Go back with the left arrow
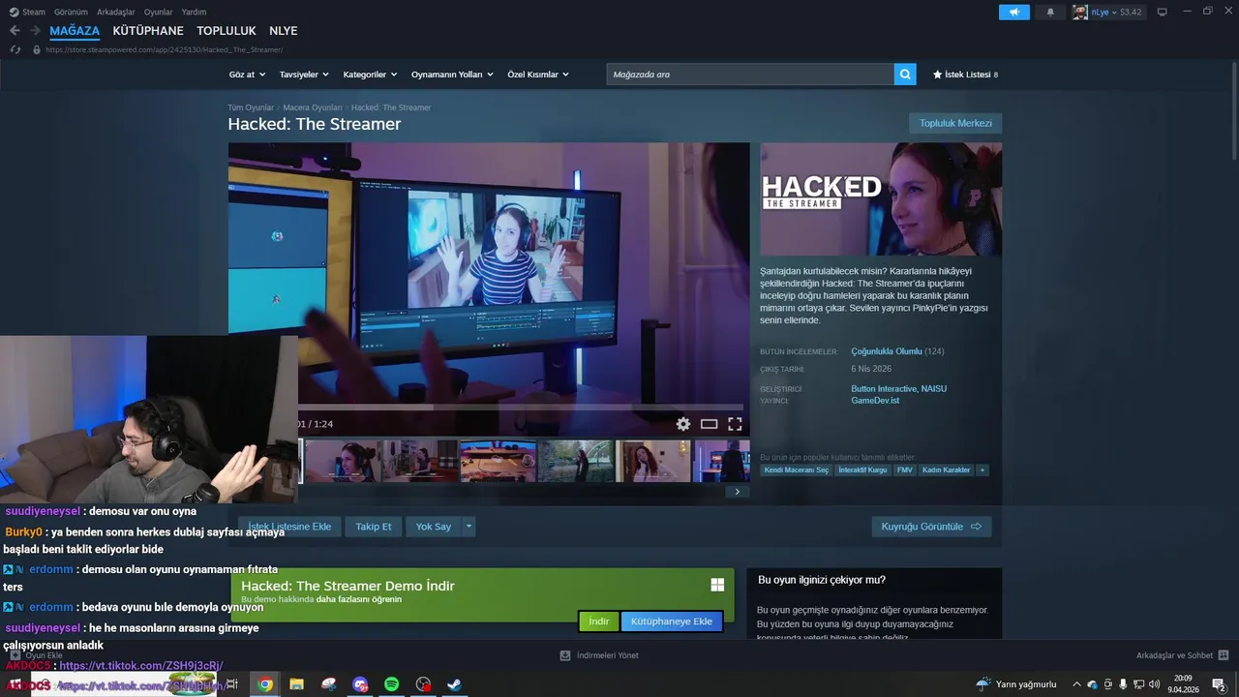This screenshot has height=697, width=1239. click(15, 31)
